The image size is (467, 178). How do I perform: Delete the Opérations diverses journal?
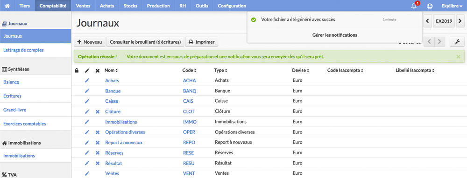coord(98,132)
